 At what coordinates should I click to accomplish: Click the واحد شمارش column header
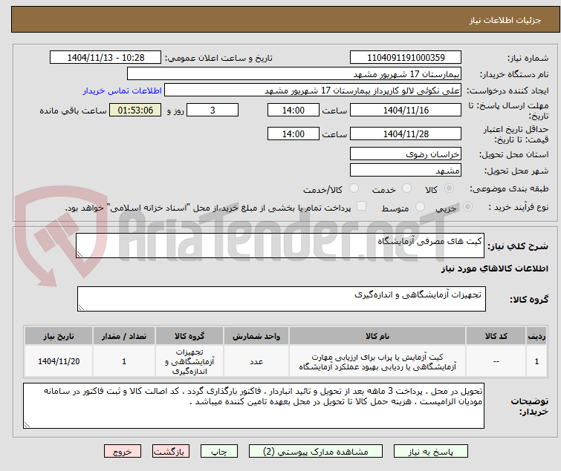coord(256,336)
